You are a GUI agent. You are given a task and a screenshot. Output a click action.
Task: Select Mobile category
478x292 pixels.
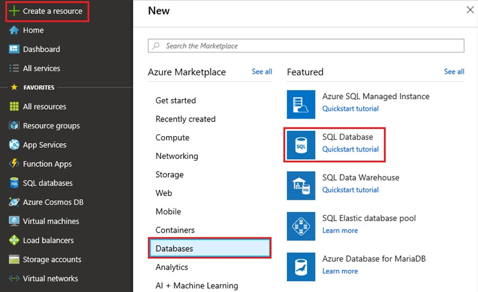(168, 211)
